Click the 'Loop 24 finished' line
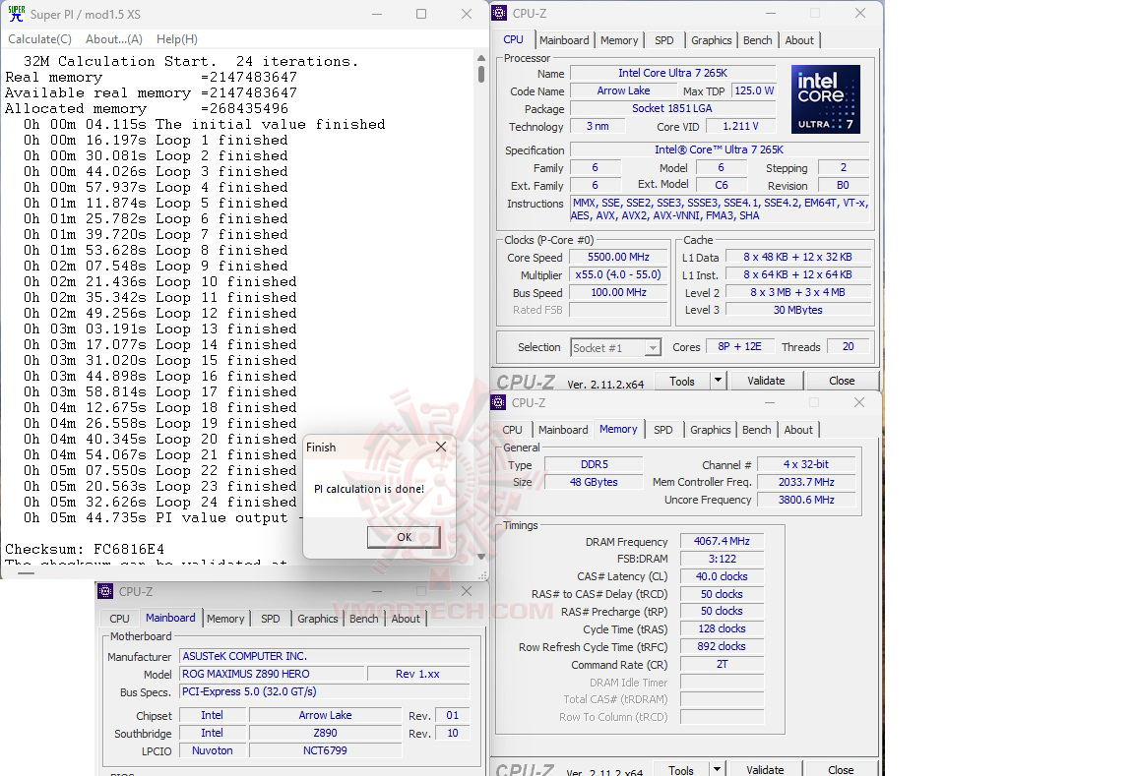This screenshot has height=776, width=1134. [x=159, y=503]
